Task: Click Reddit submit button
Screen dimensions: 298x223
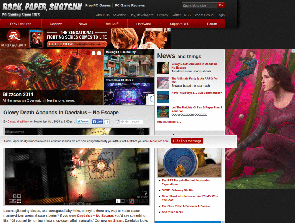Action: tap(136, 122)
